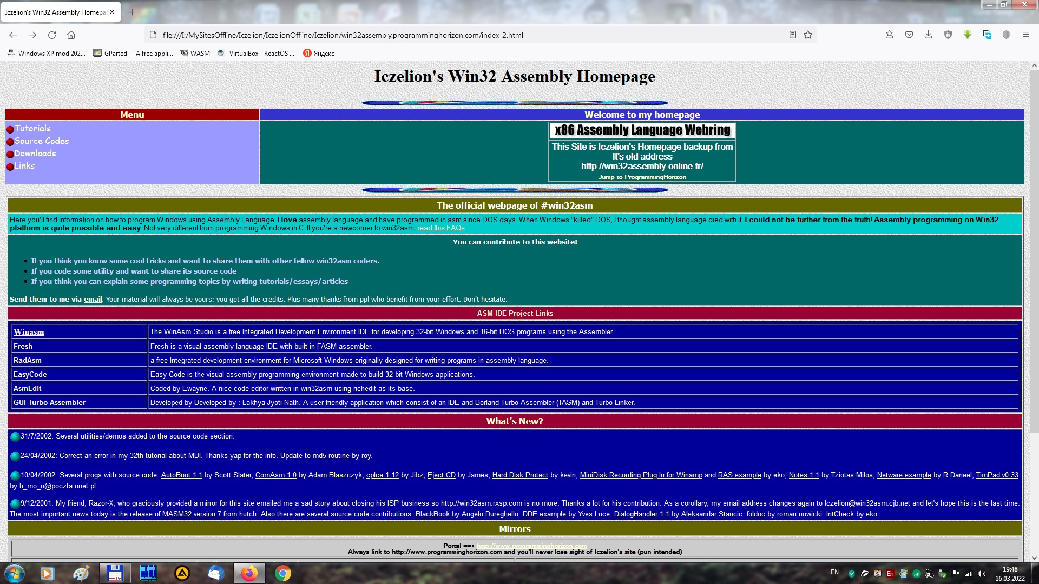The width and height of the screenshot is (1039, 584).
Task: Save page to Pocket icon
Action: 909,35
